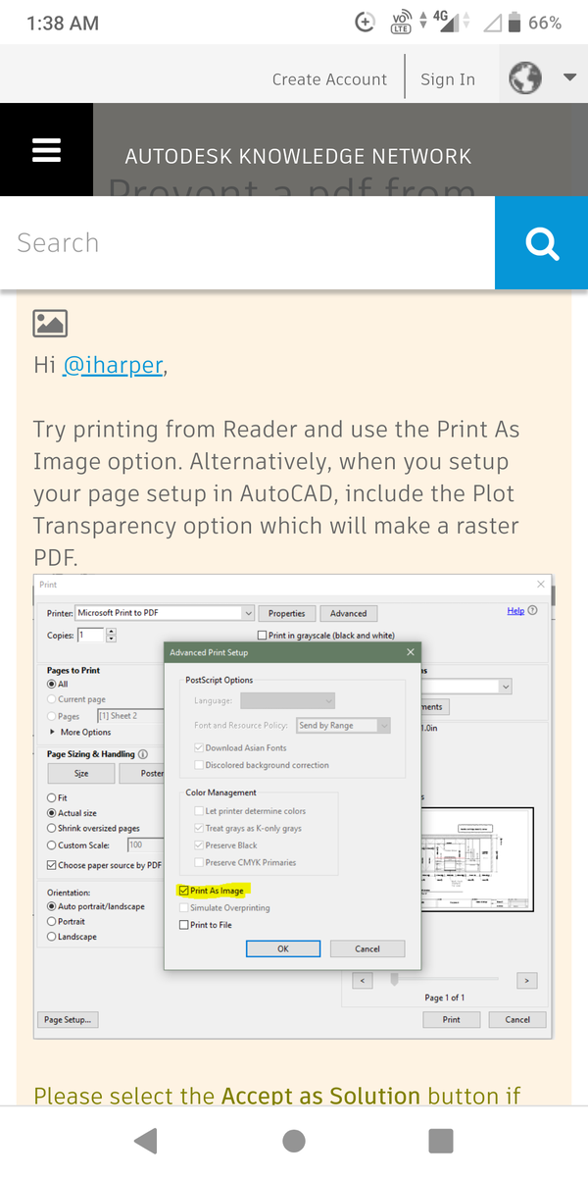This screenshot has width=588, height=1177.
Task: Select the Pages range radio button
Action: pos(52,716)
